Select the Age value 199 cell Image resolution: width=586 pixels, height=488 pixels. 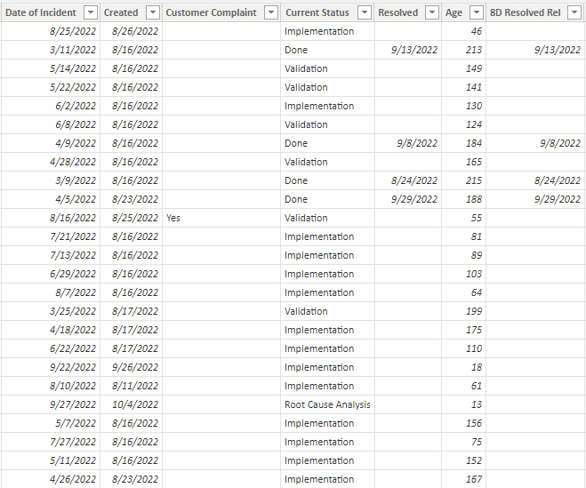tap(464, 311)
